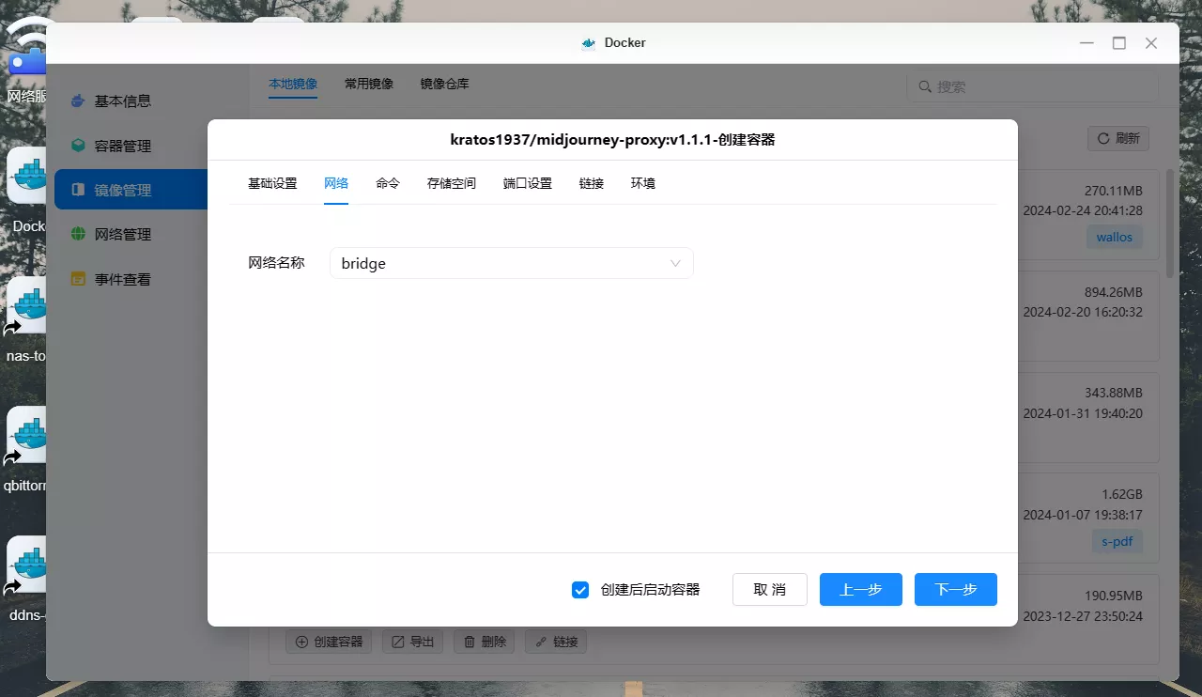Switch to 镜像仓库 tab
Screen dimensions: 1202x697
[x=445, y=84]
